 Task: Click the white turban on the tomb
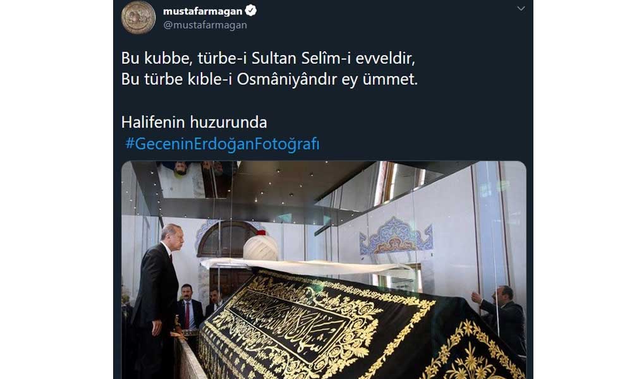pyautogui.click(x=261, y=247)
